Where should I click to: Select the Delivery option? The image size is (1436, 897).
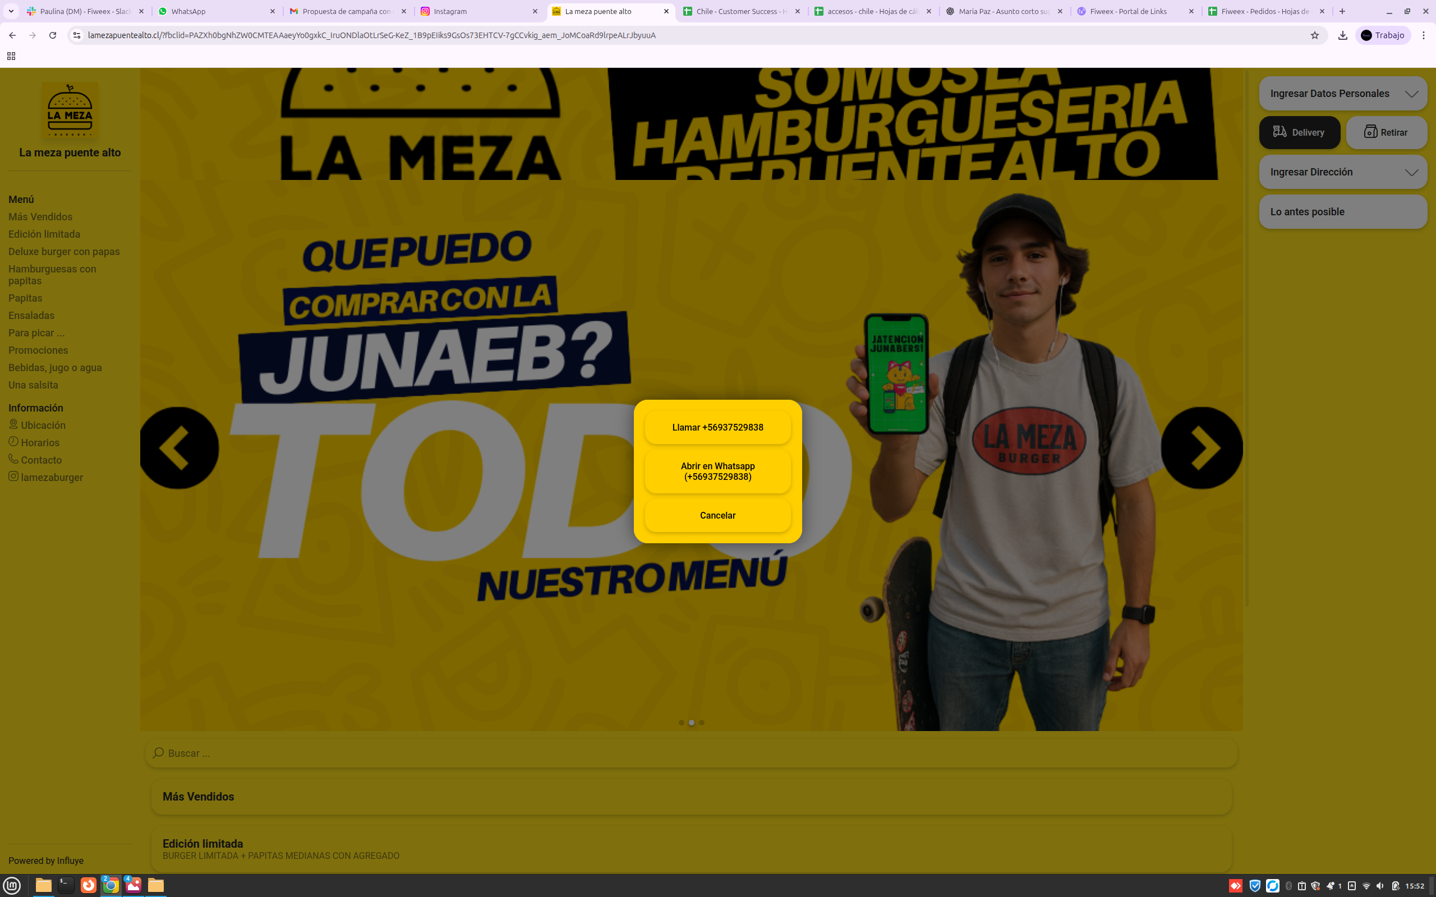click(1300, 132)
